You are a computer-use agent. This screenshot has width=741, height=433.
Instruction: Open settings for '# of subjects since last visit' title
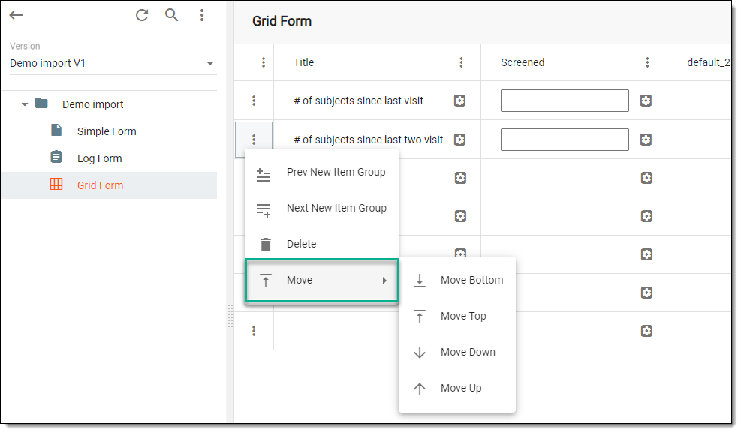point(459,101)
